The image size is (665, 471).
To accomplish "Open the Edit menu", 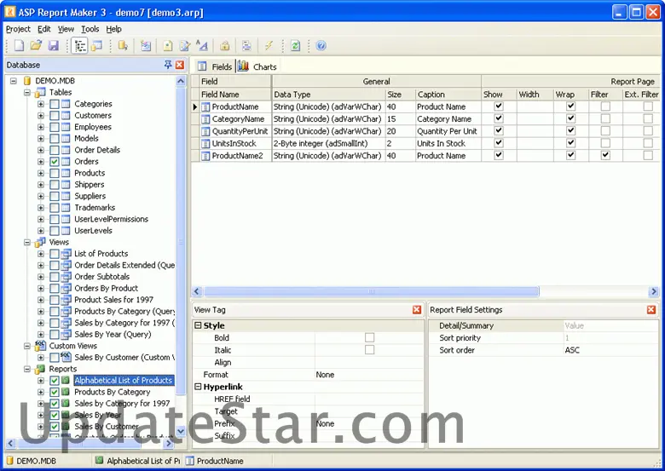I will pos(43,29).
